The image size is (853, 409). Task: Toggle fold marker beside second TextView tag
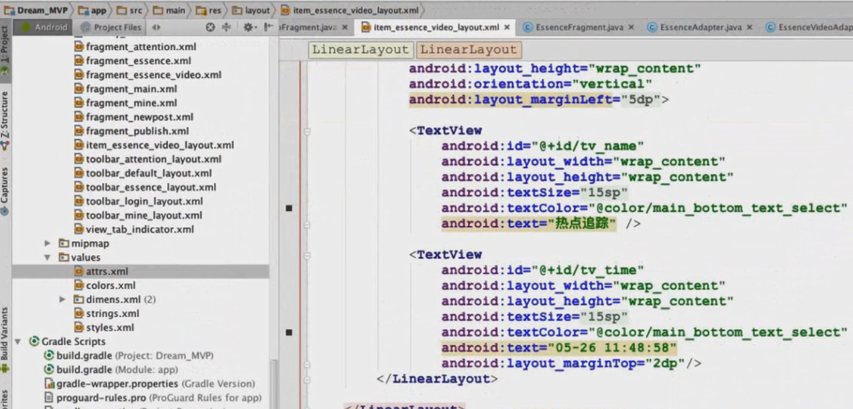point(307,255)
